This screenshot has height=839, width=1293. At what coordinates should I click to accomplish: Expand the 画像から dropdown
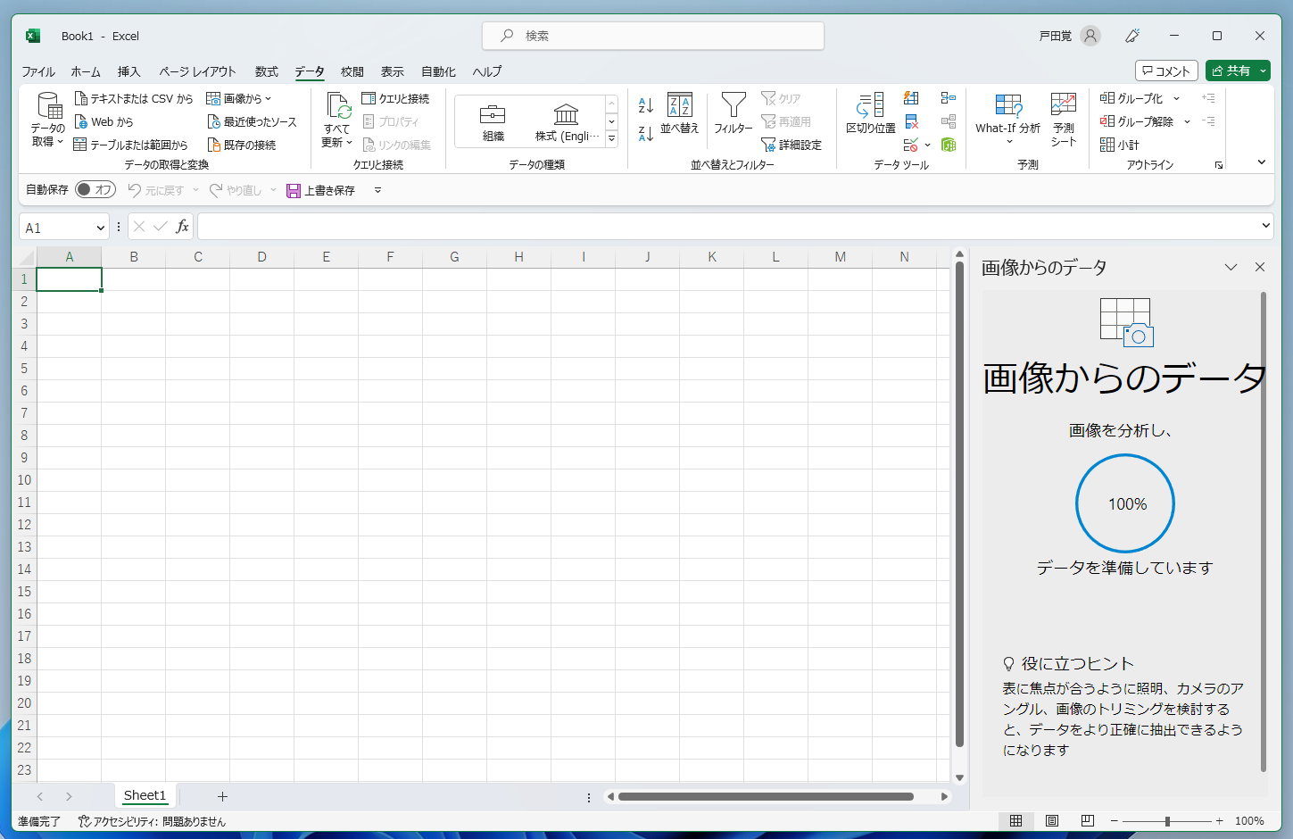pos(239,98)
